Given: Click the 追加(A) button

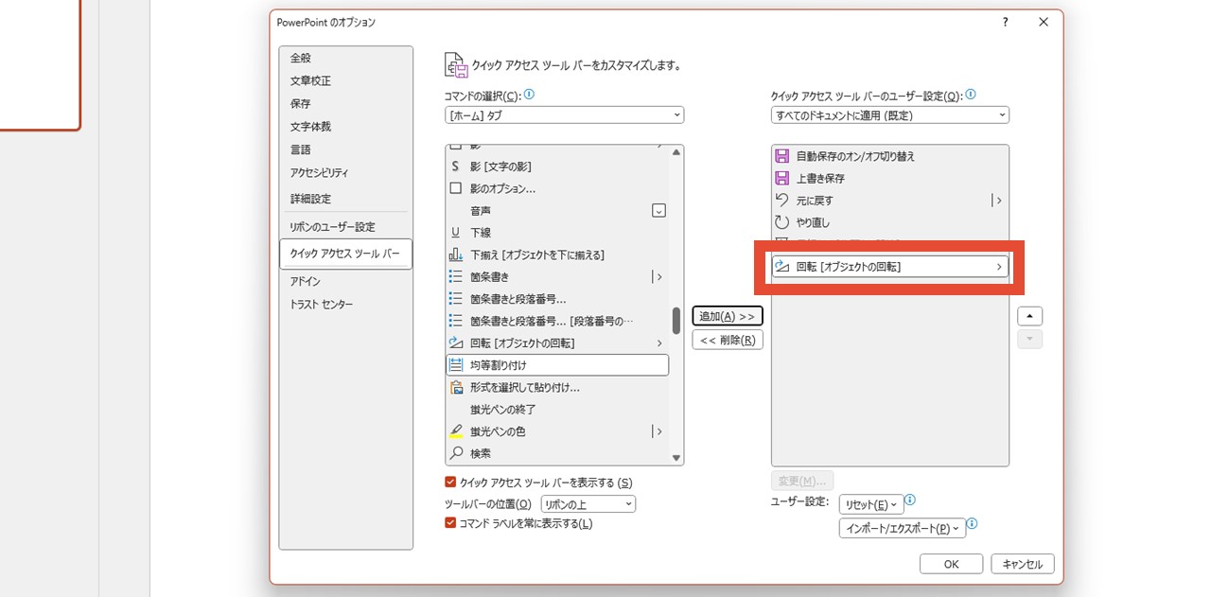Looking at the screenshot, I should pos(727,315).
